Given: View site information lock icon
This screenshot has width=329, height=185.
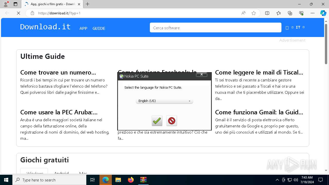Looking at the screenshot, I should pyautogui.click(x=32, y=13).
